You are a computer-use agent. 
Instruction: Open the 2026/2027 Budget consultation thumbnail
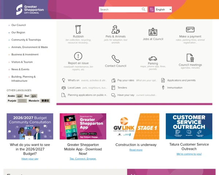[x=30, y=126]
